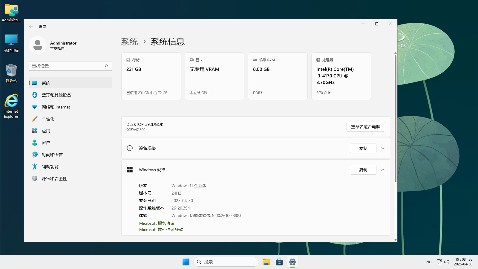
Task: Open the 存储 231 GB card
Action: 151,76
